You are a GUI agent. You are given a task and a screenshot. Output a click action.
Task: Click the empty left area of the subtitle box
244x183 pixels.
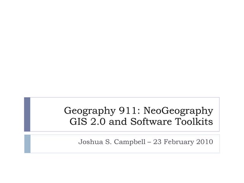coord(50,144)
